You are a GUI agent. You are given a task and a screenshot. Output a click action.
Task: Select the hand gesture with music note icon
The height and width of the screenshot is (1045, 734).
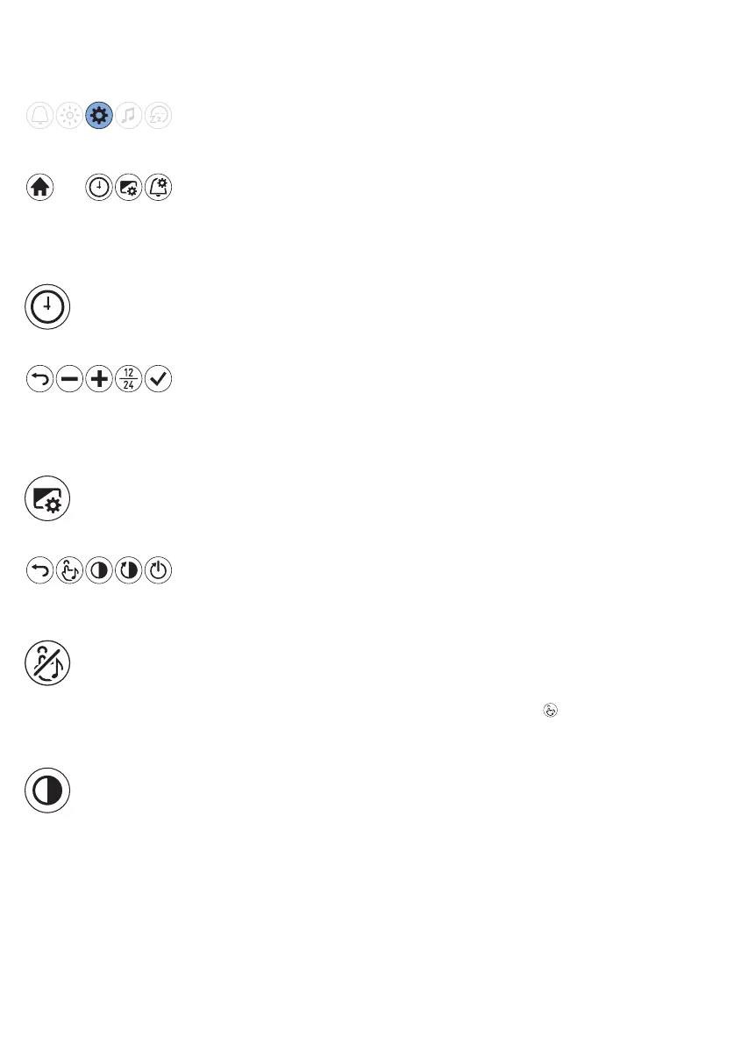(x=69, y=570)
